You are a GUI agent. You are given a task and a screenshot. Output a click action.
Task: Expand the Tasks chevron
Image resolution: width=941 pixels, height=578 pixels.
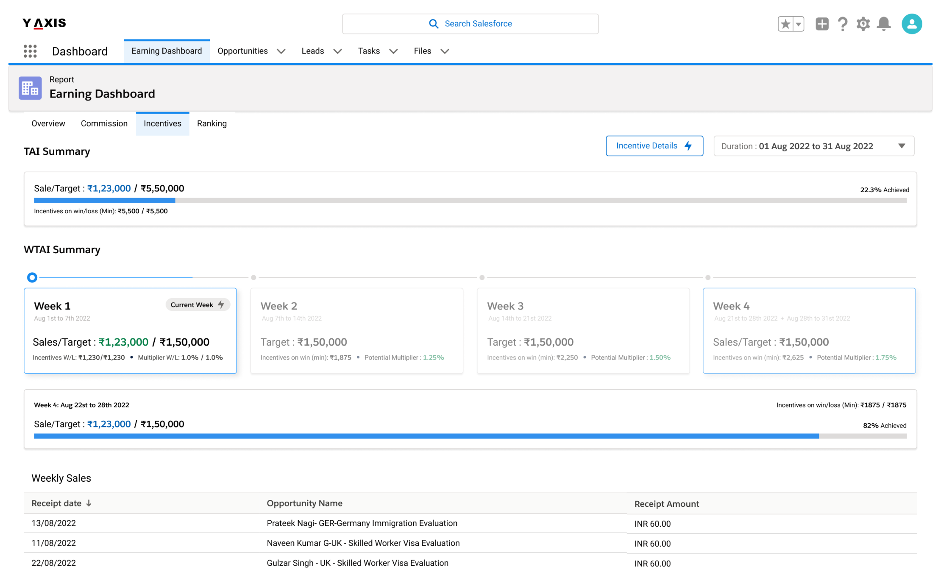393,51
